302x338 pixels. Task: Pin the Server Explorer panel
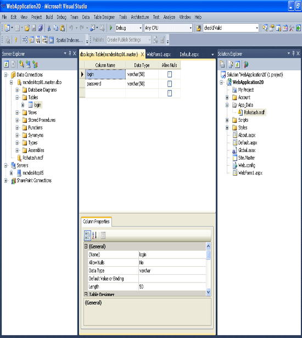point(70,53)
